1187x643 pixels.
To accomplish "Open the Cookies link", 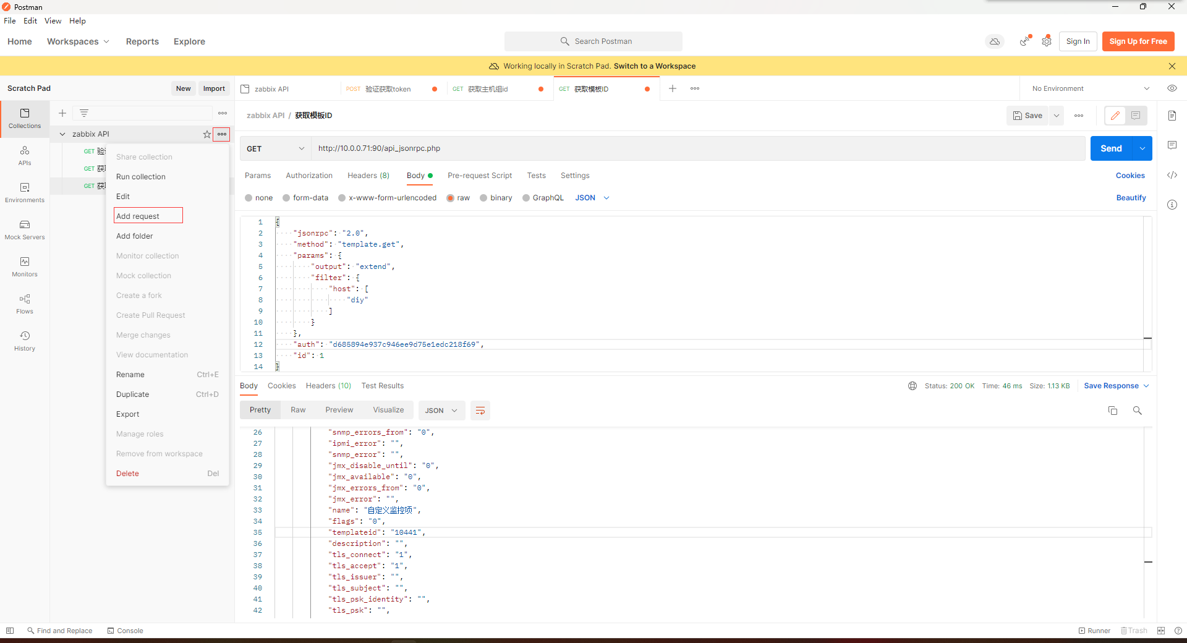I will [x=1130, y=176].
